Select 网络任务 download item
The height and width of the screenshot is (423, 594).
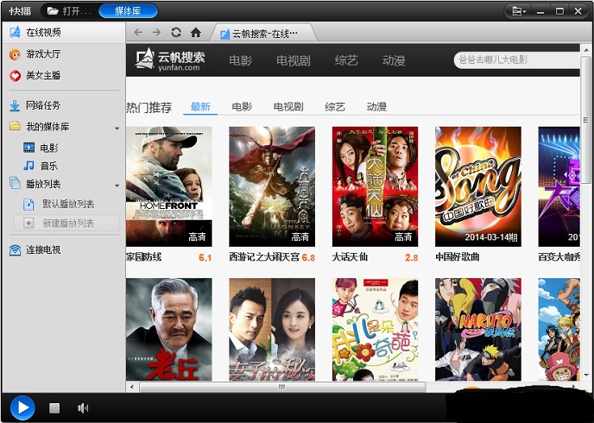point(42,105)
